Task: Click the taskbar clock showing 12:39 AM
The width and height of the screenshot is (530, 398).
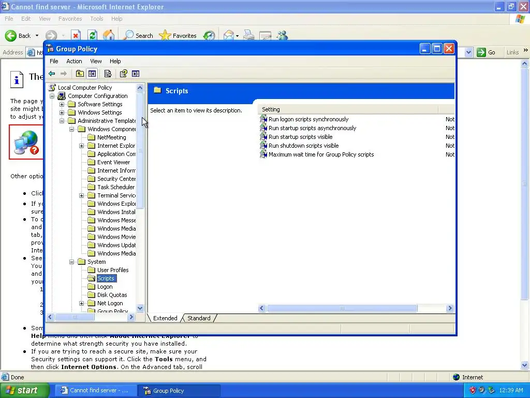Action: coord(511,390)
